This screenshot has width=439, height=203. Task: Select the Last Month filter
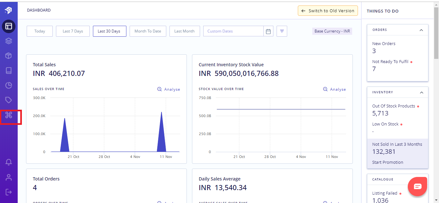click(185, 31)
